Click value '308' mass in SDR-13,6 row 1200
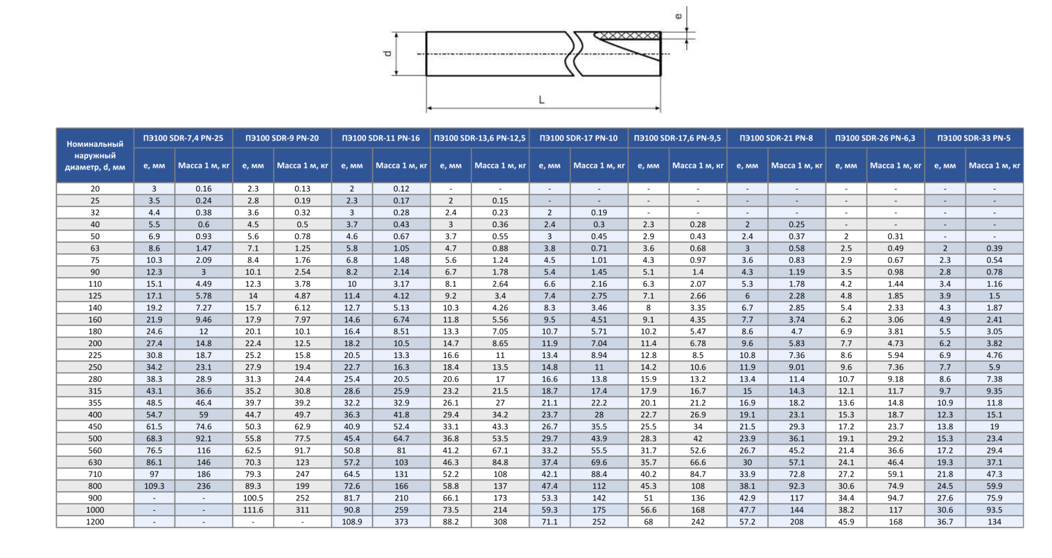 click(500, 522)
